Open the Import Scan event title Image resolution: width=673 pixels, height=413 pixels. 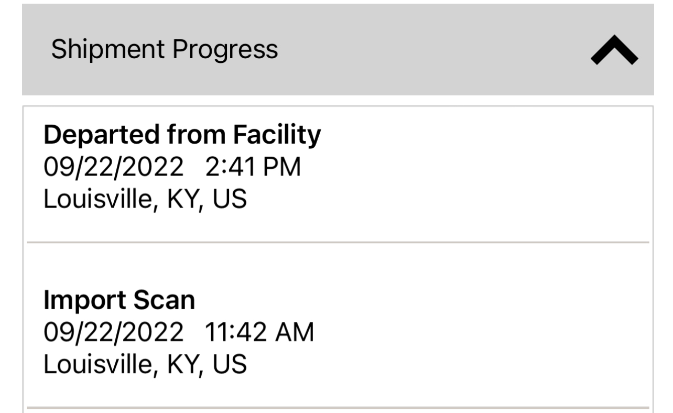(119, 300)
